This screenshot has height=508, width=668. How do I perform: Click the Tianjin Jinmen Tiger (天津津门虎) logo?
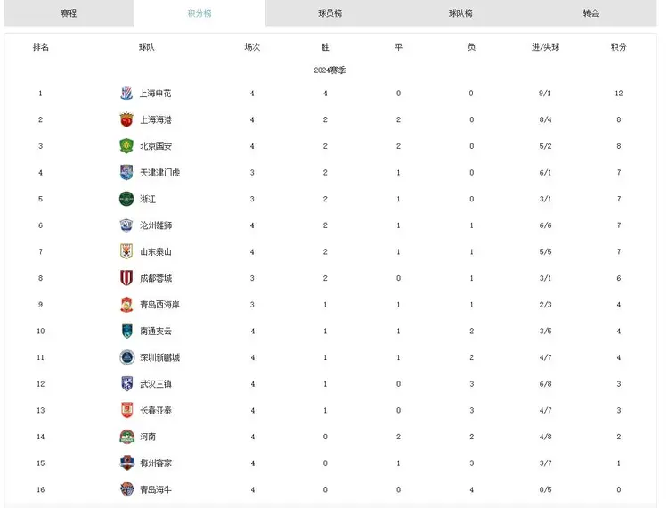(x=126, y=173)
